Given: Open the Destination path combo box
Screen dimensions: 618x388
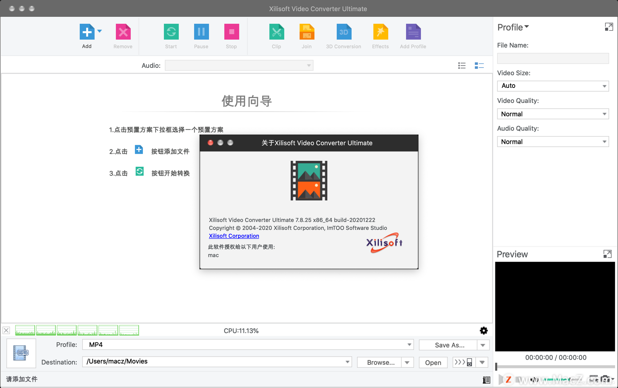Looking at the screenshot, I should (x=217, y=362).
